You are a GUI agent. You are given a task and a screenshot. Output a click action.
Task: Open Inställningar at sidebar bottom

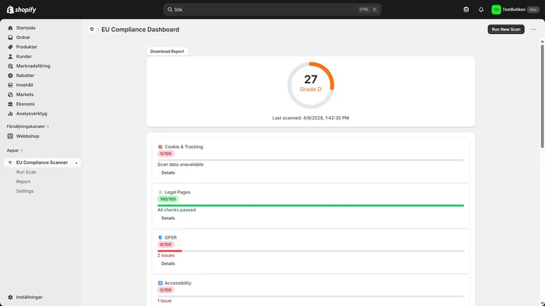[29, 297]
